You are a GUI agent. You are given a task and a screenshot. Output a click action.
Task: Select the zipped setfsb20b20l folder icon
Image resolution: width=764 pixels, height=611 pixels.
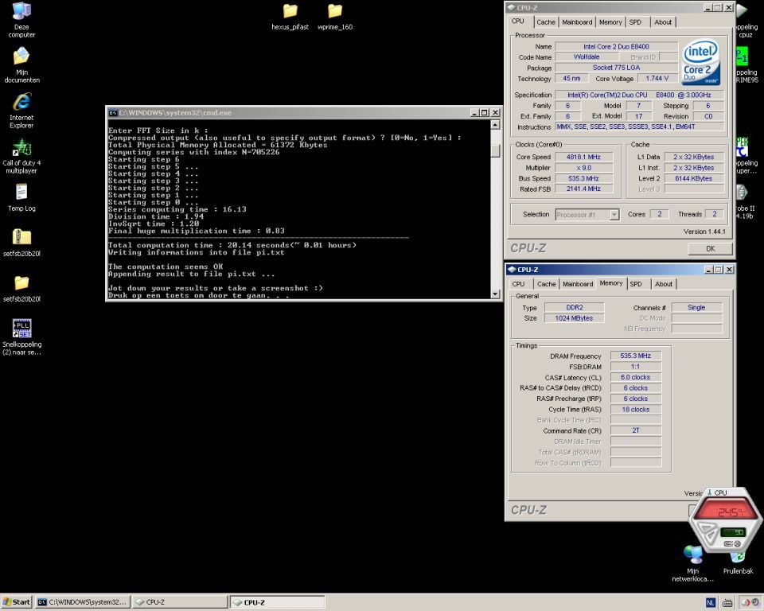[21, 237]
